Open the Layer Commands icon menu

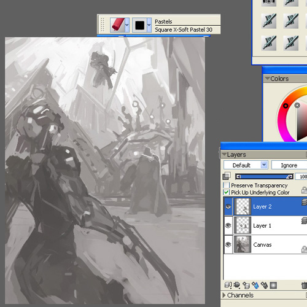click(x=228, y=285)
